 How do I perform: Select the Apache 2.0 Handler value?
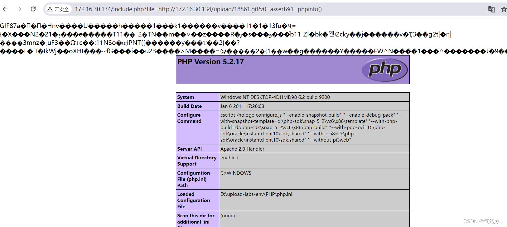[242, 149]
